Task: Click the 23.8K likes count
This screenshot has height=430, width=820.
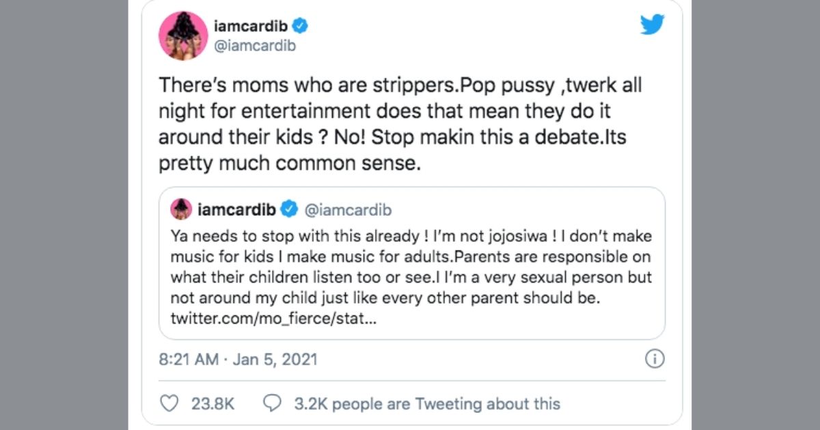Action: (213, 403)
